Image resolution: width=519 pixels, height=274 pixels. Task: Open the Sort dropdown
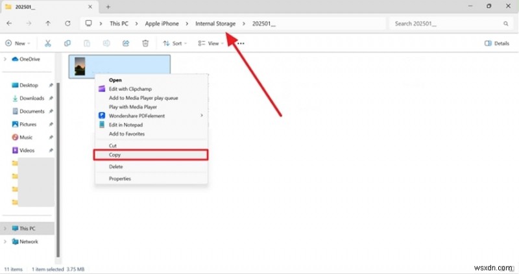(175, 44)
